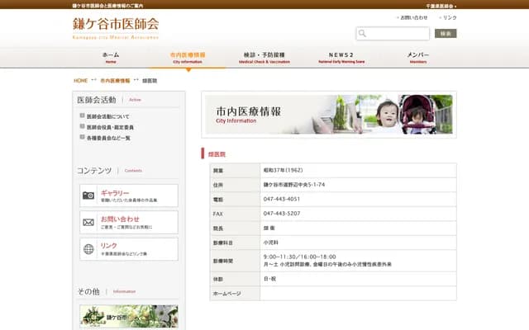The height and width of the screenshot is (330, 529).
Task: Go to the 検診・予防接種 tab
Action: point(264,57)
